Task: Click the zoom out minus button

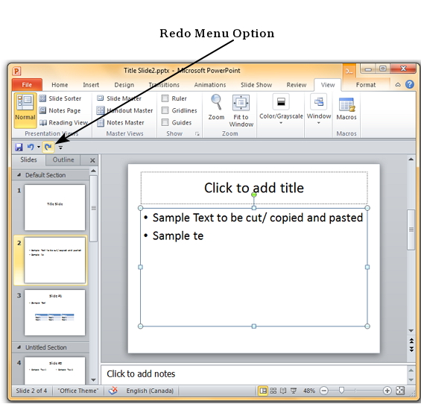Action: 324,391
